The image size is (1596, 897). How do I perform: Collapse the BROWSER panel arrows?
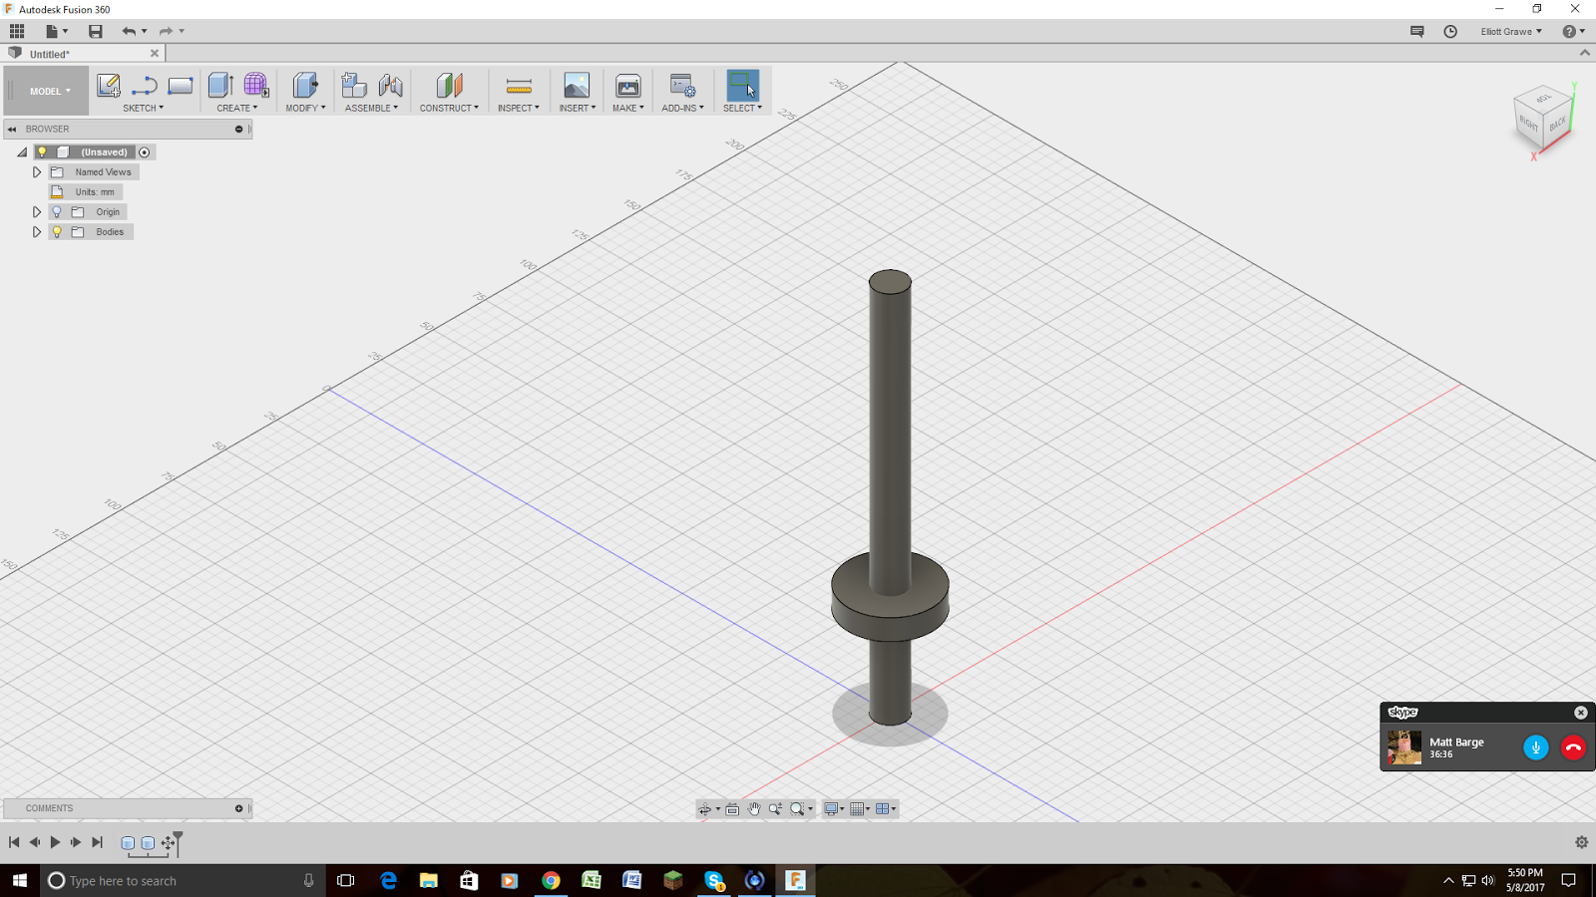point(12,129)
